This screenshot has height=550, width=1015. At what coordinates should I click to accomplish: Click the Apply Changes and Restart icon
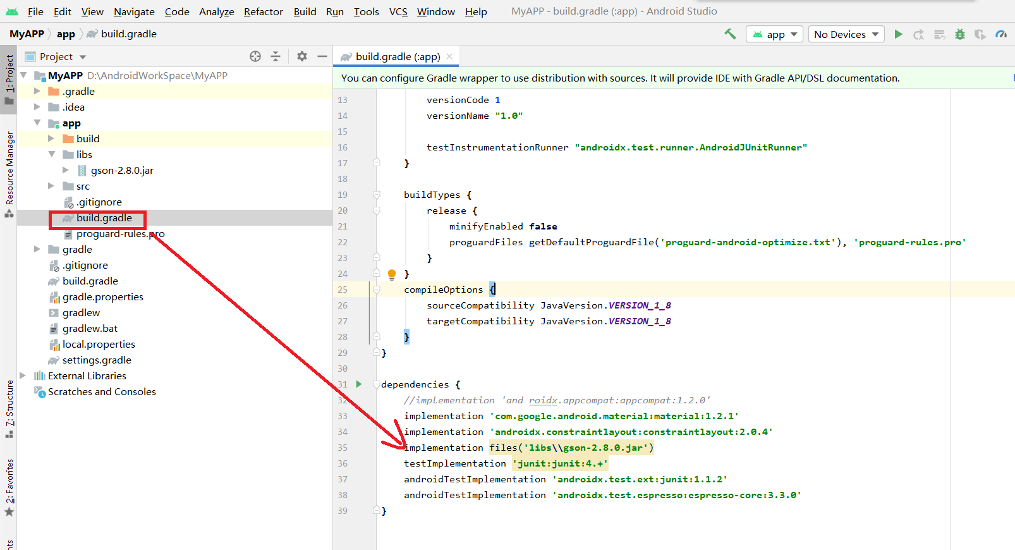click(918, 34)
